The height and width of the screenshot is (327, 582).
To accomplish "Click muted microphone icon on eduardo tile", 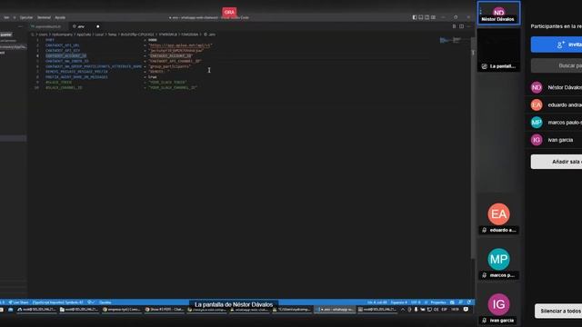I will pyautogui.click(x=485, y=230).
